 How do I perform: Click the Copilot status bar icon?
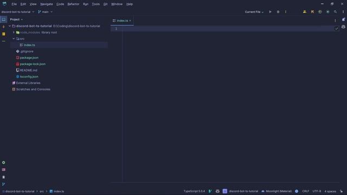coord(217,191)
